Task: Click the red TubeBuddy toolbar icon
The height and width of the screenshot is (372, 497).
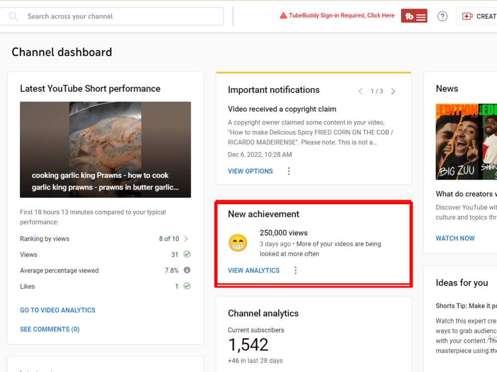Action: tap(414, 15)
